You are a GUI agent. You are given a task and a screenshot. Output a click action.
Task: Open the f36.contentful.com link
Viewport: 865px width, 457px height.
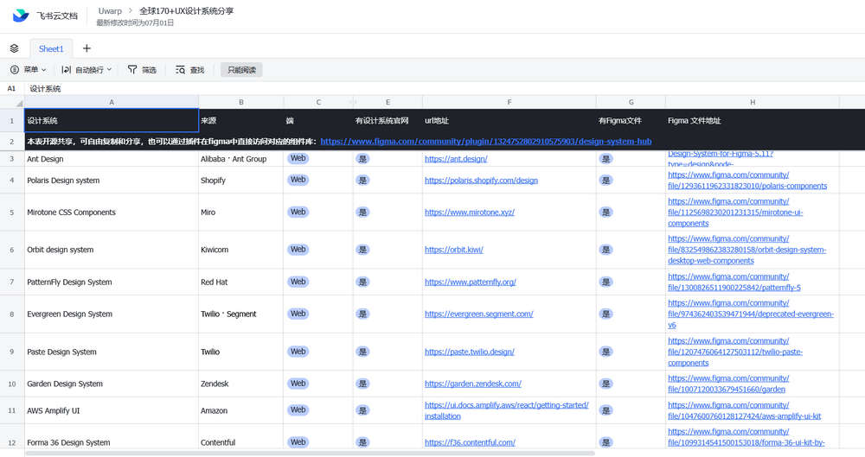click(470, 442)
